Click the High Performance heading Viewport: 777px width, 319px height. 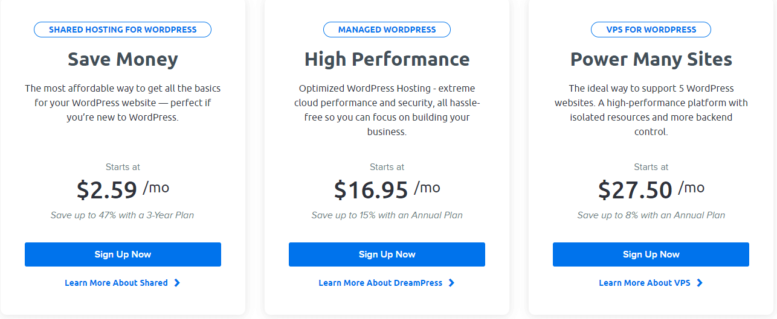[x=387, y=59]
